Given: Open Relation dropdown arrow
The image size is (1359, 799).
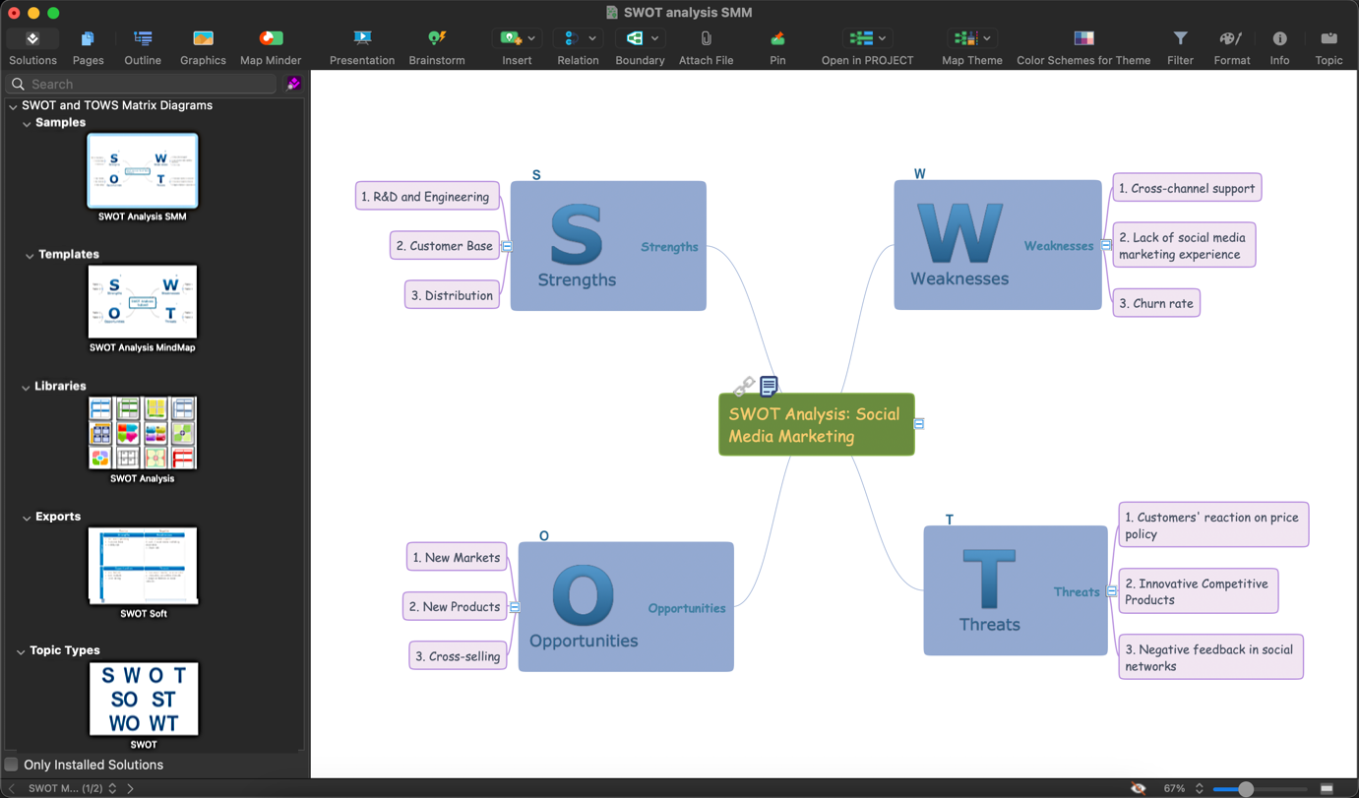Looking at the screenshot, I should pos(591,38).
